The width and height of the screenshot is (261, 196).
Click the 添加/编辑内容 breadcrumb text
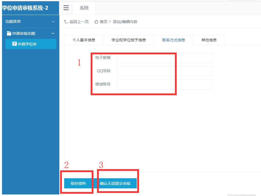point(125,22)
